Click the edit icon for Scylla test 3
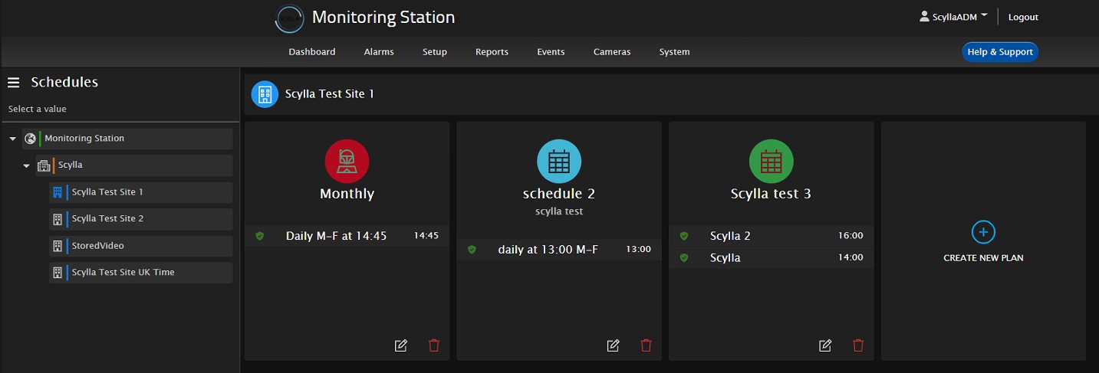Viewport: 1099px width, 373px height. coord(825,345)
